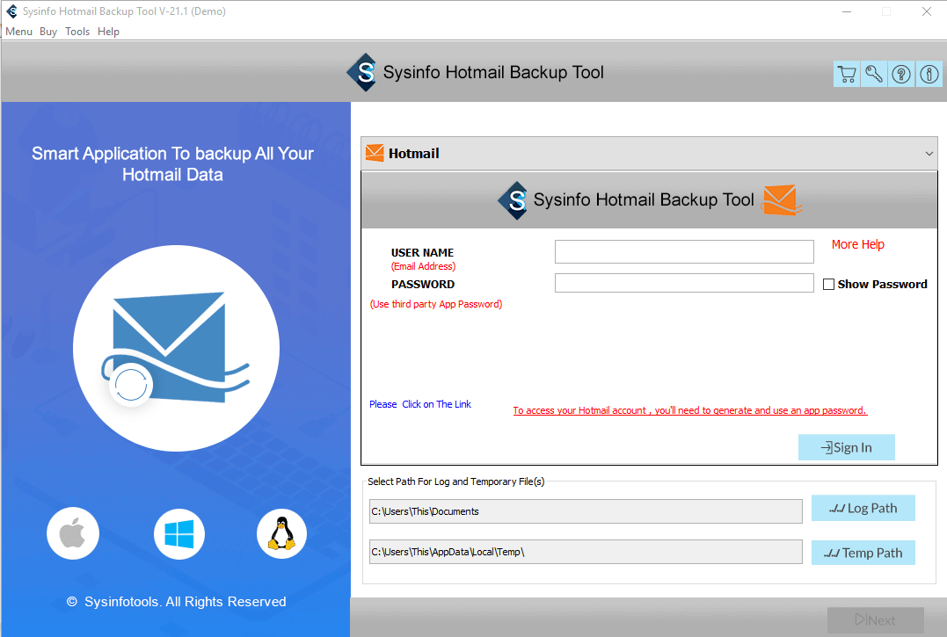Open the Tools menu
The image size is (947, 637).
(x=77, y=31)
